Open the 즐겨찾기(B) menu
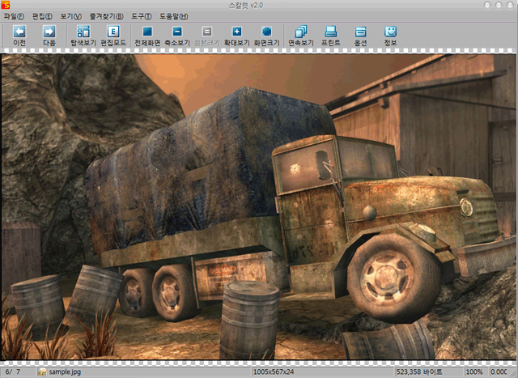518x378 pixels. [x=106, y=16]
